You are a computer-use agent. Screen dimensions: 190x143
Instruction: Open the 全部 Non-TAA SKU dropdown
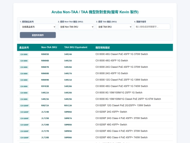76,27
